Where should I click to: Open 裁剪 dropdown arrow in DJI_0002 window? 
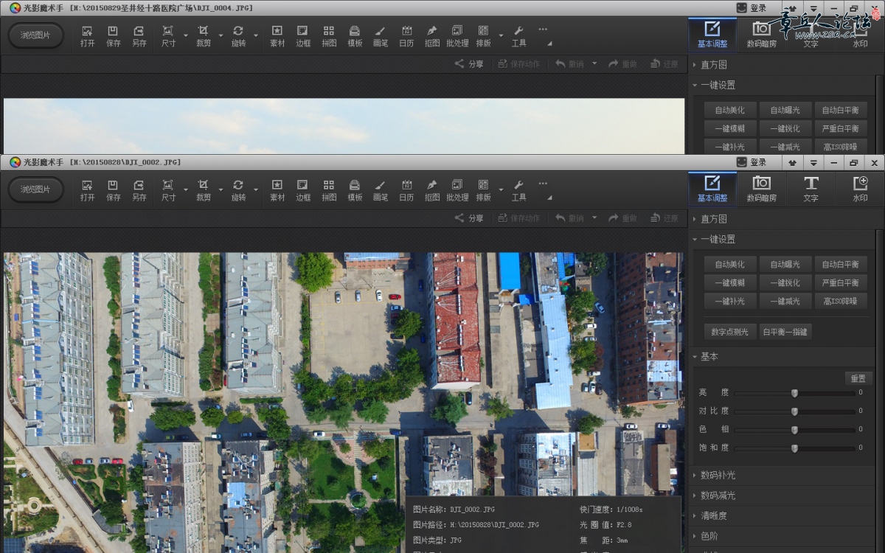point(221,190)
